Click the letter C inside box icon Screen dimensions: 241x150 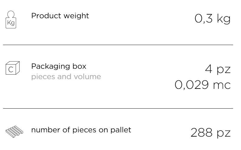click(x=11, y=70)
